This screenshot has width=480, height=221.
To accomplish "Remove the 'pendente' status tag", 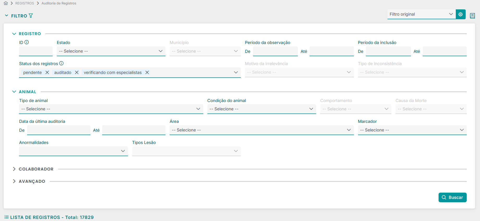I will [47, 73].
